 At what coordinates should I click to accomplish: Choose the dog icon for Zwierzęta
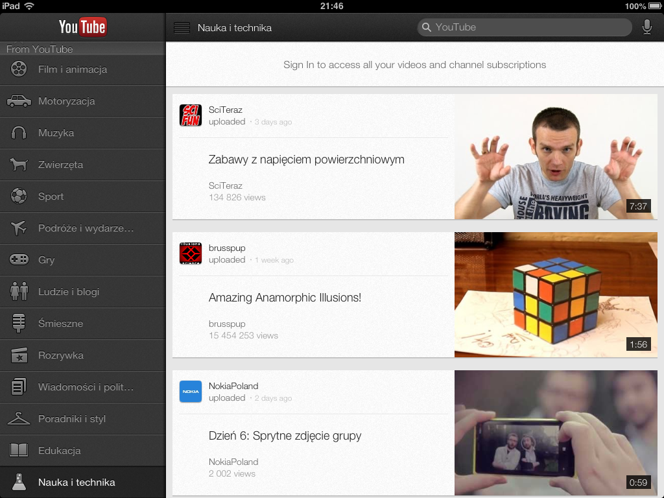coord(19,165)
